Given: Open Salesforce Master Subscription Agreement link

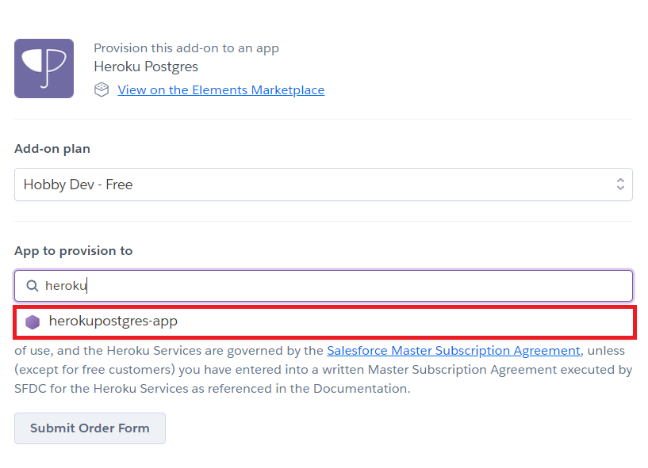Looking at the screenshot, I should click(x=454, y=351).
